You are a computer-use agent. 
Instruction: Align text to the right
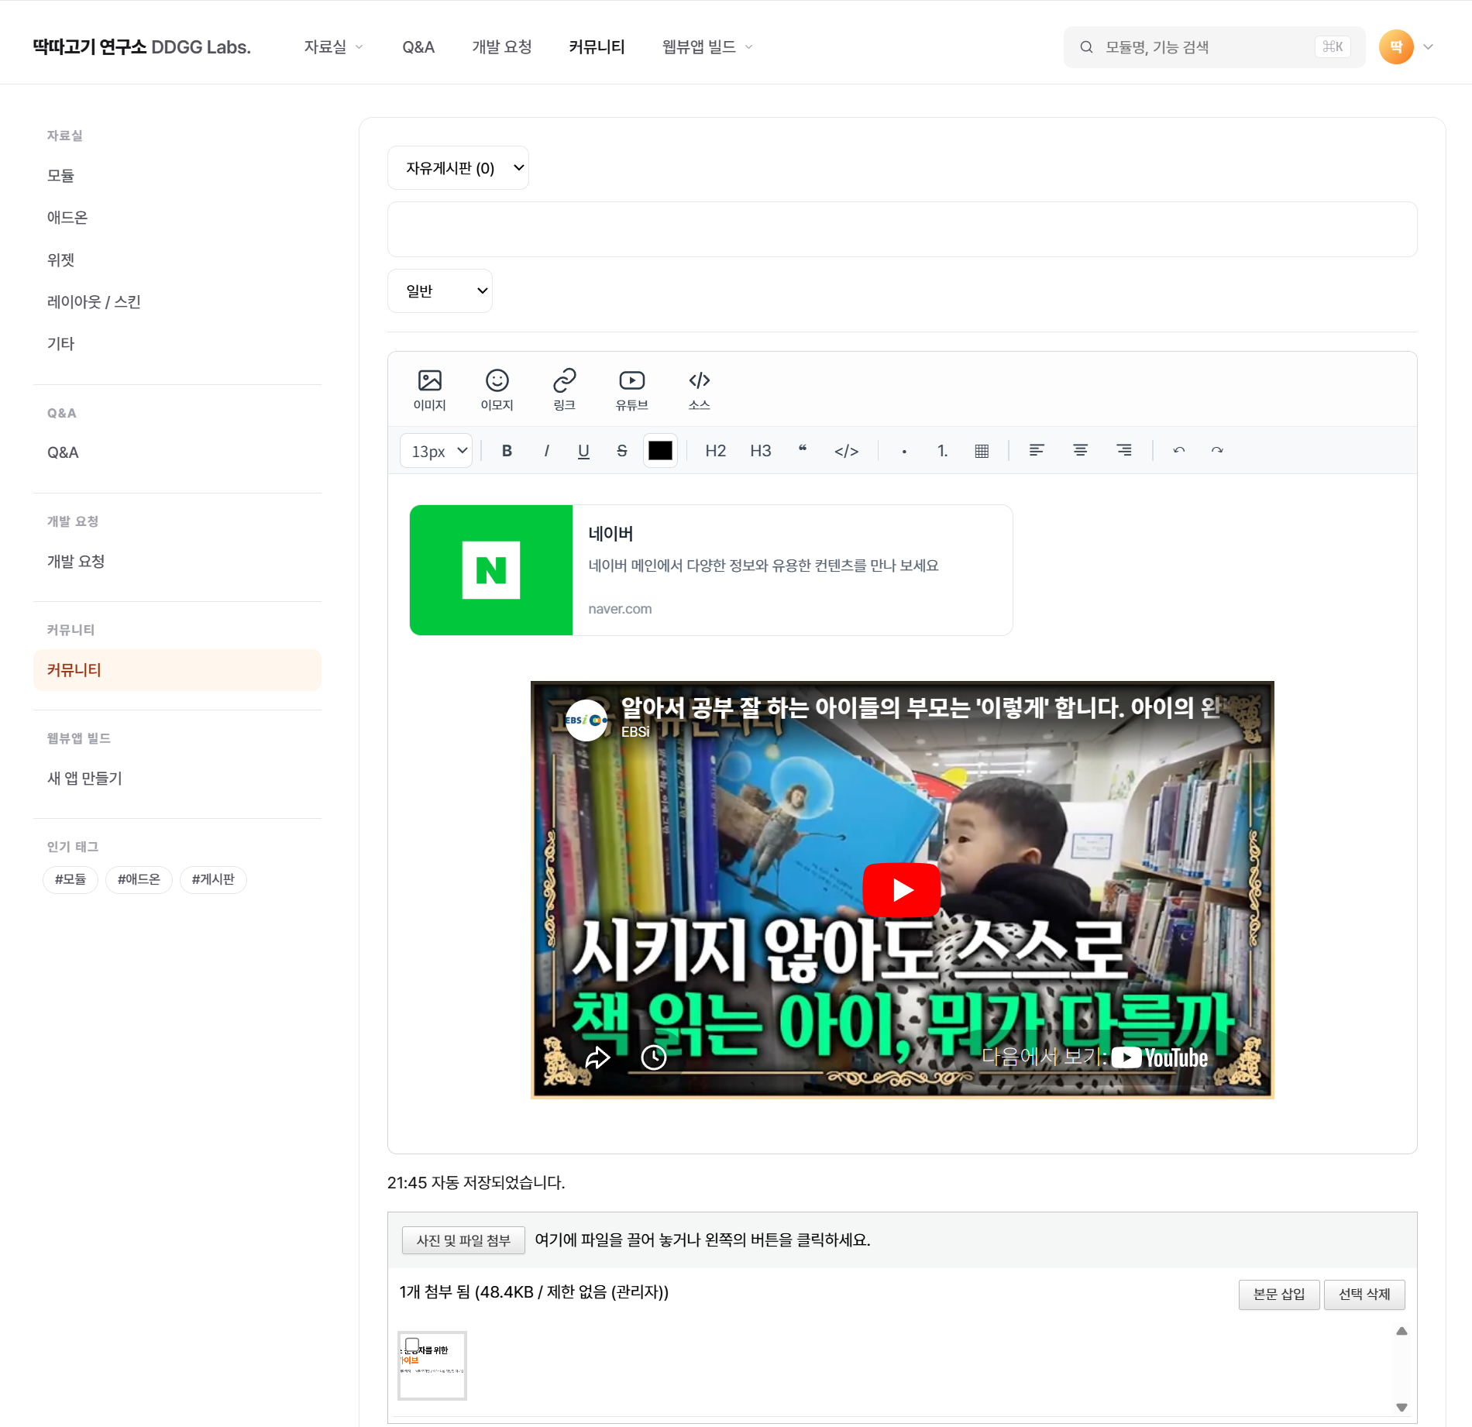coord(1124,451)
